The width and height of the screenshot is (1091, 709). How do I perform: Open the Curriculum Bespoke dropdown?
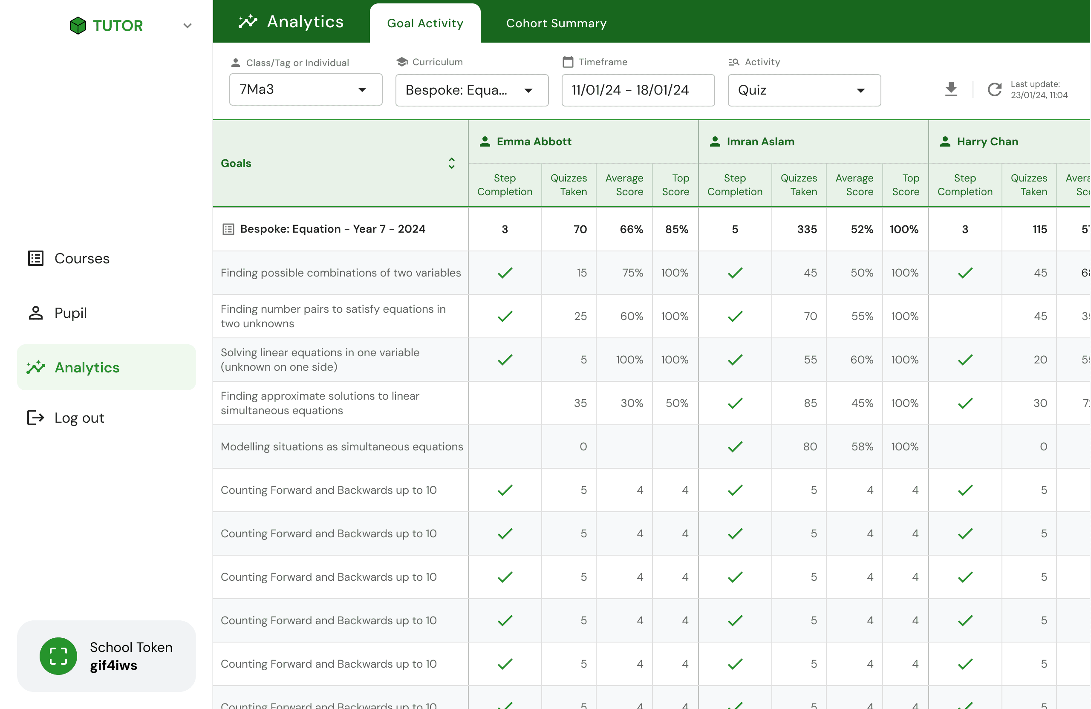[472, 90]
